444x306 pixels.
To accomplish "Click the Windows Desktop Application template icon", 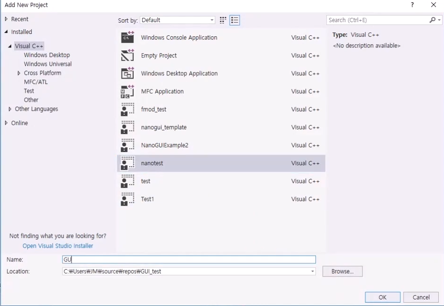I will pos(128,73).
